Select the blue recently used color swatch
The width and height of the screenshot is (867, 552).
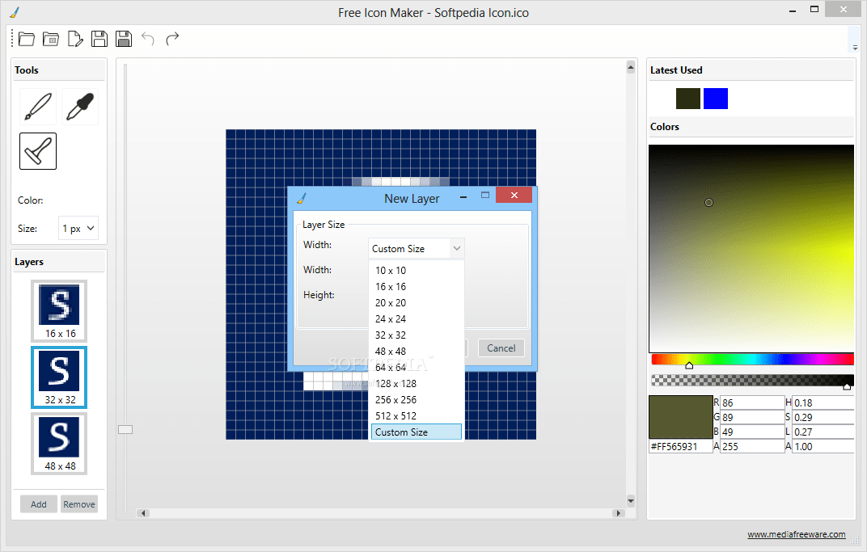pos(715,98)
